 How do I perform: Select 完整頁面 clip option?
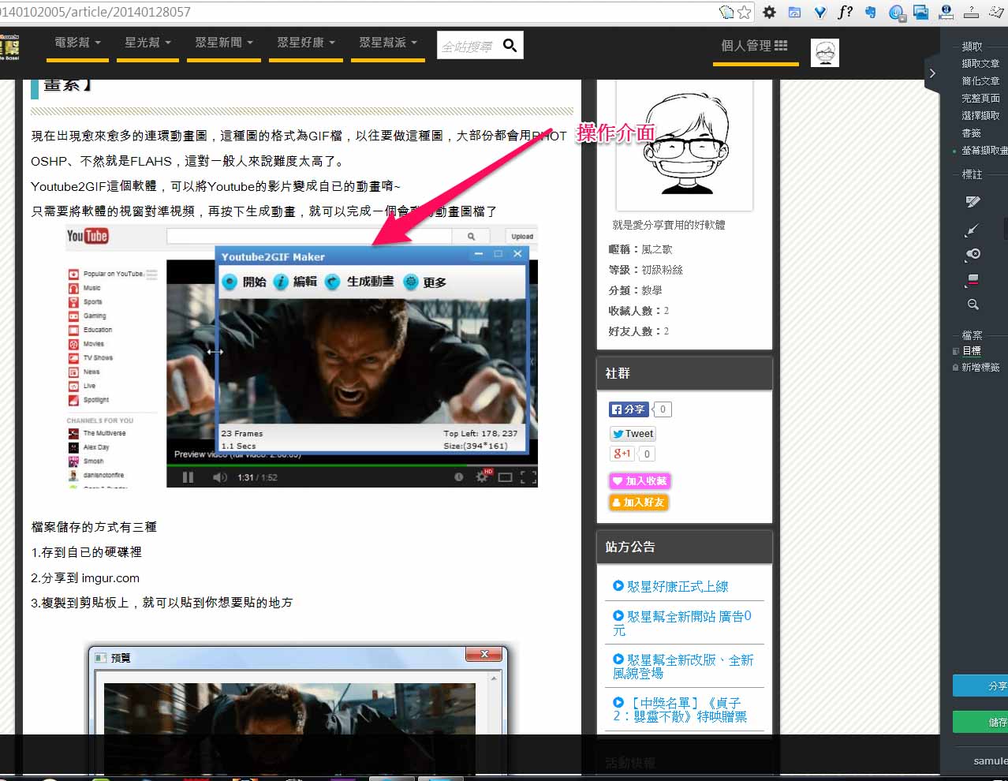tap(980, 99)
